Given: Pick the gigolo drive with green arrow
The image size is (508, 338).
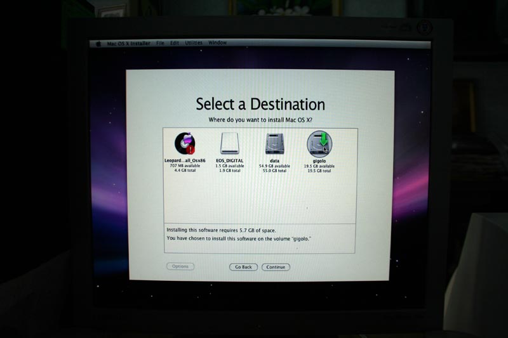Looking at the screenshot, I should click(319, 144).
